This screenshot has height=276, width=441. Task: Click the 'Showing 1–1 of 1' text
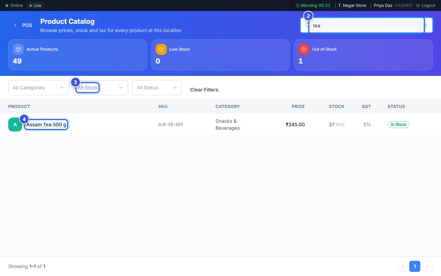27,266
